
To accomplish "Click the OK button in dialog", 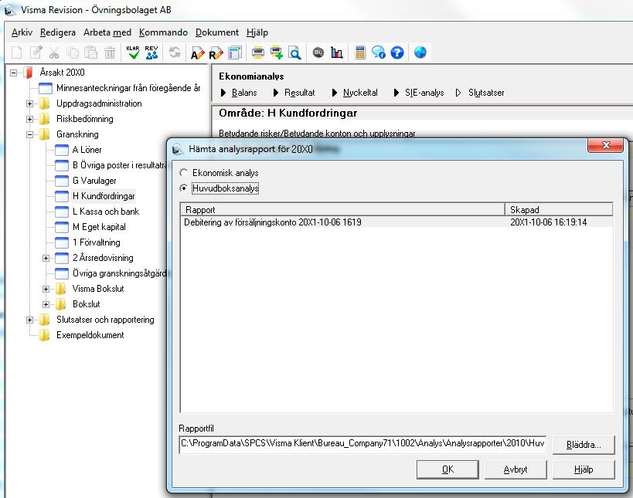I will pos(448,469).
